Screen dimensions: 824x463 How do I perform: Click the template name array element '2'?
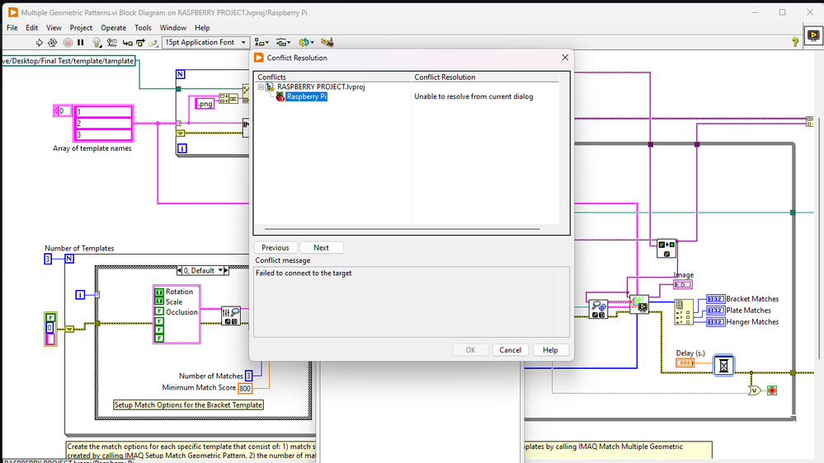[x=103, y=123]
